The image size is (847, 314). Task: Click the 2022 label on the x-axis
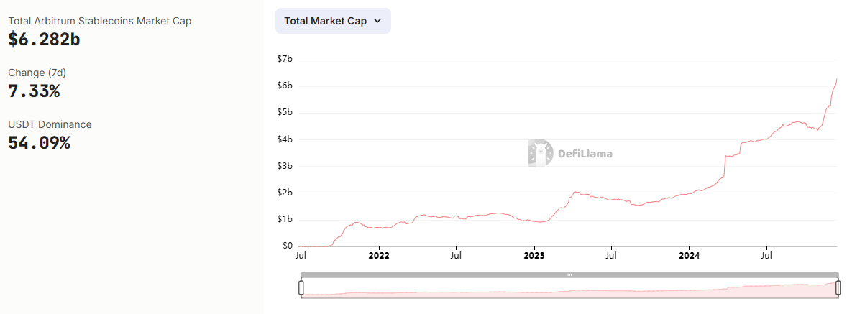tap(378, 255)
